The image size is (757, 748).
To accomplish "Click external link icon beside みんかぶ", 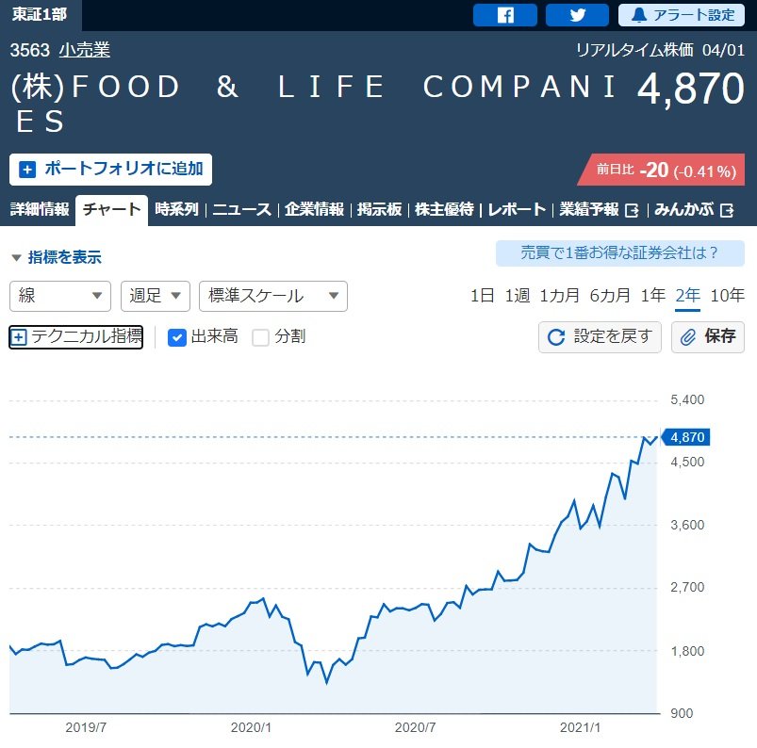I will (x=727, y=210).
